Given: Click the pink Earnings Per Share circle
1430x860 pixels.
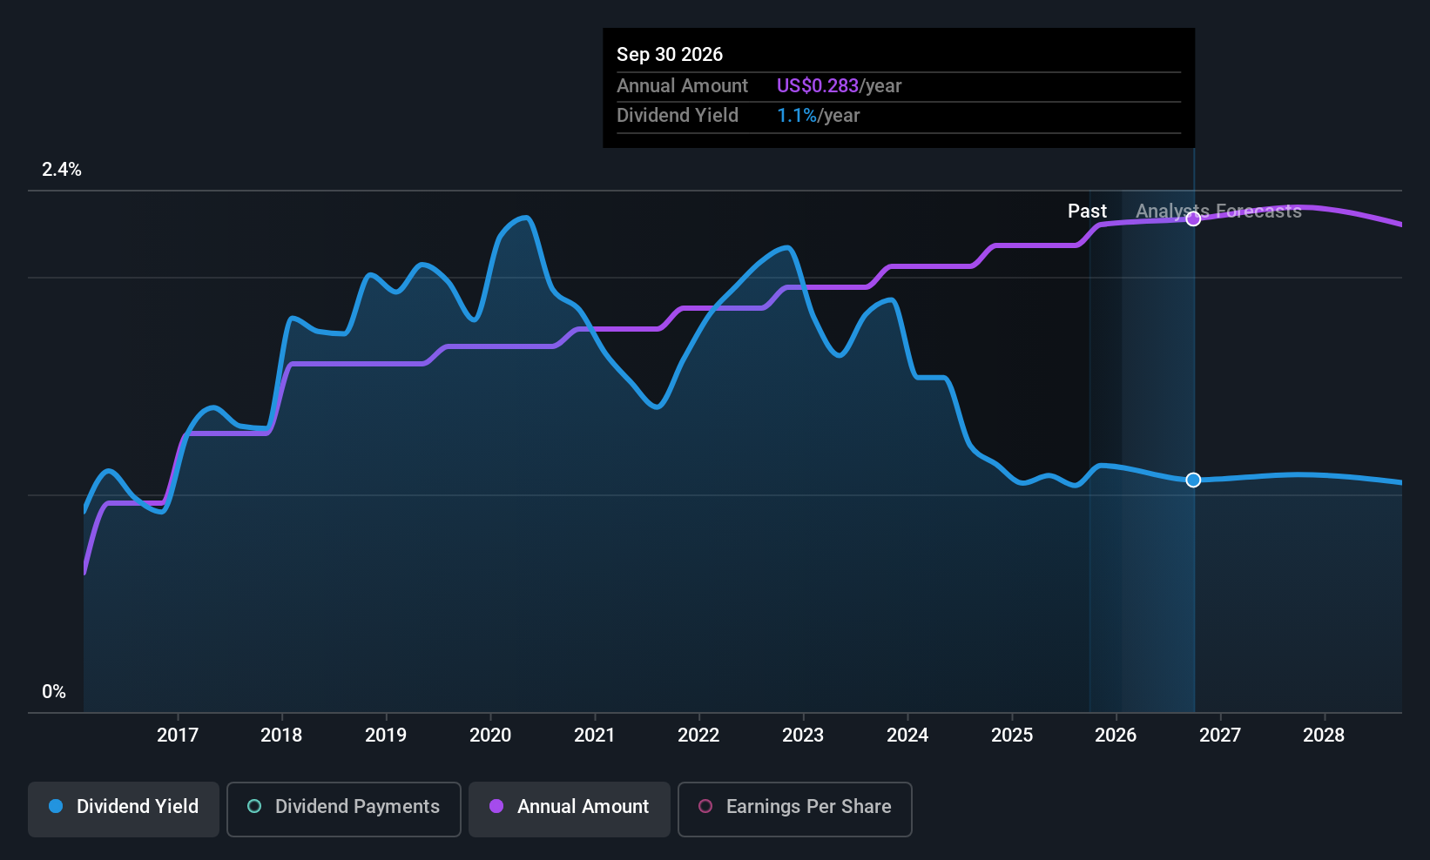Looking at the screenshot, I should pos(705,806).
